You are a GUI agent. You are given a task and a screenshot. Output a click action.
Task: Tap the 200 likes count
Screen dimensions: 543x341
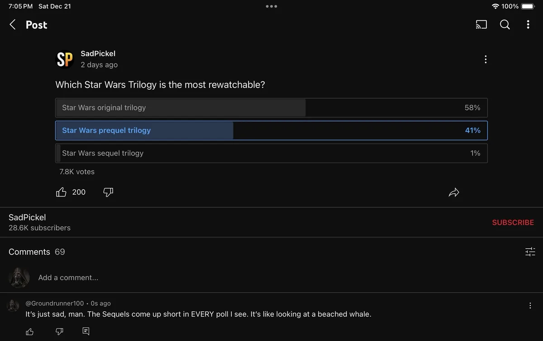click(x=79, y=192)
